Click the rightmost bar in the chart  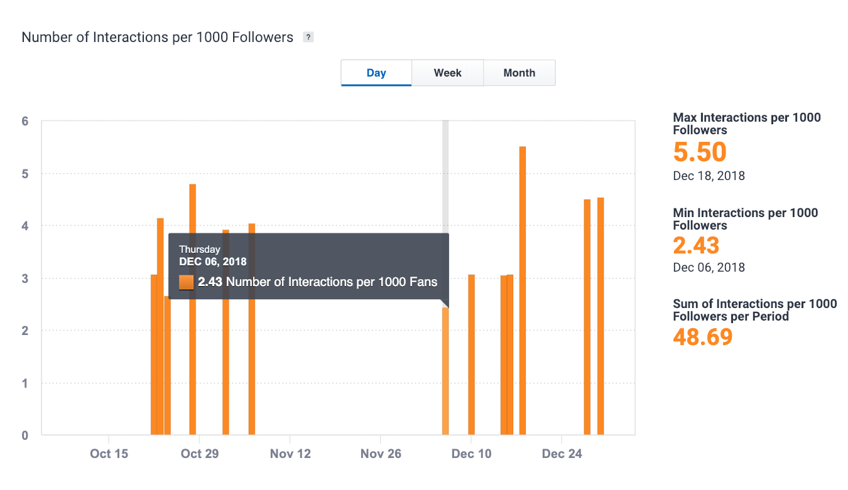601,316
